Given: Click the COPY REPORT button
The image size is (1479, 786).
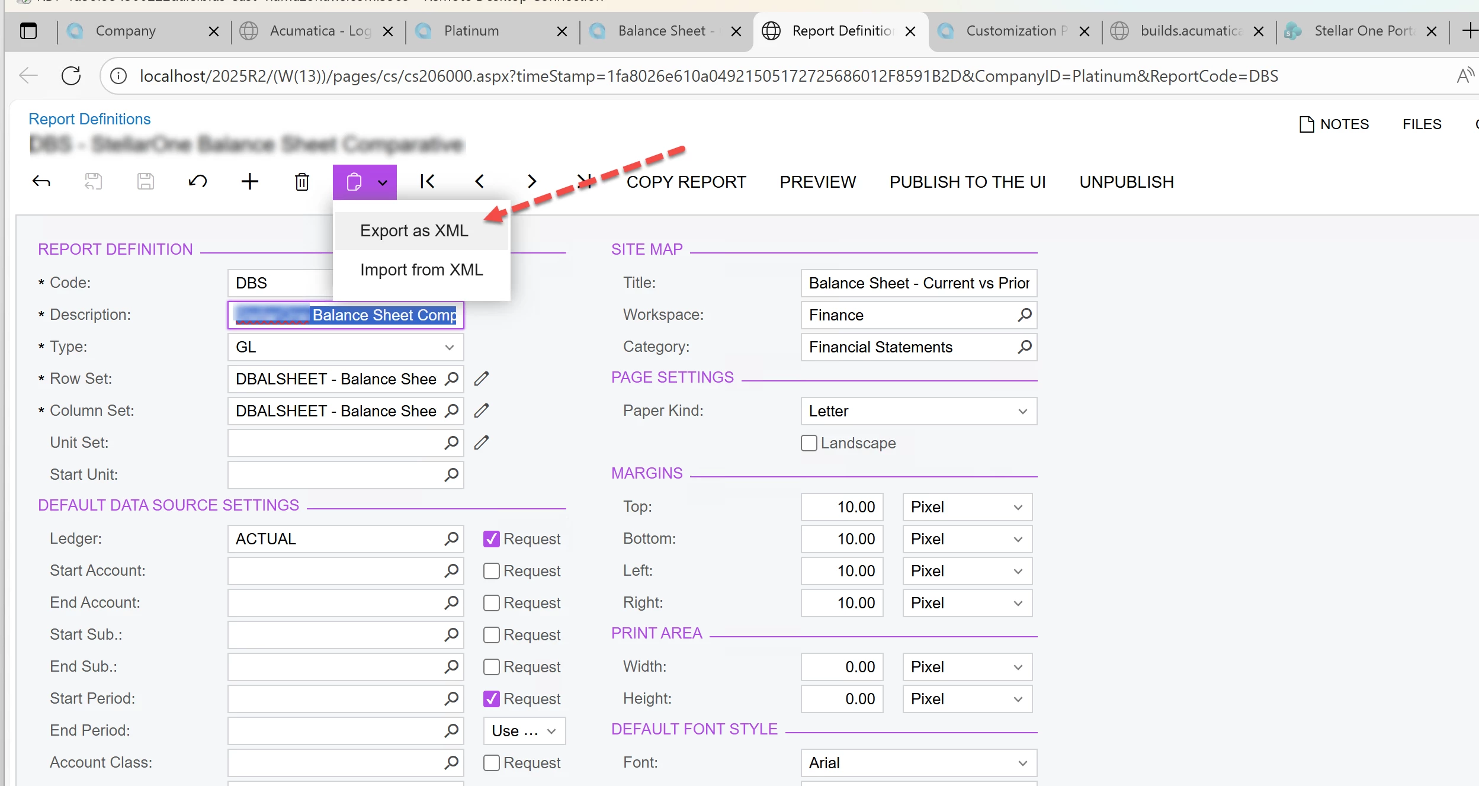Looking at the screenshot, I should point(686,182).
